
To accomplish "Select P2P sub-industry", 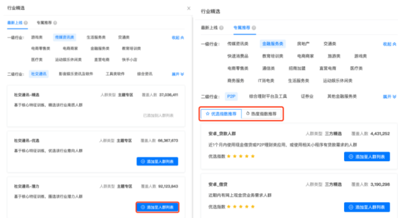I will pos(231,96).
